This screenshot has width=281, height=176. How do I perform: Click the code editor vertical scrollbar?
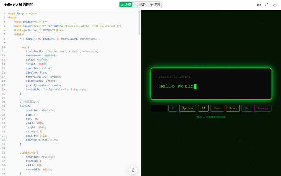tap(139, 22)
